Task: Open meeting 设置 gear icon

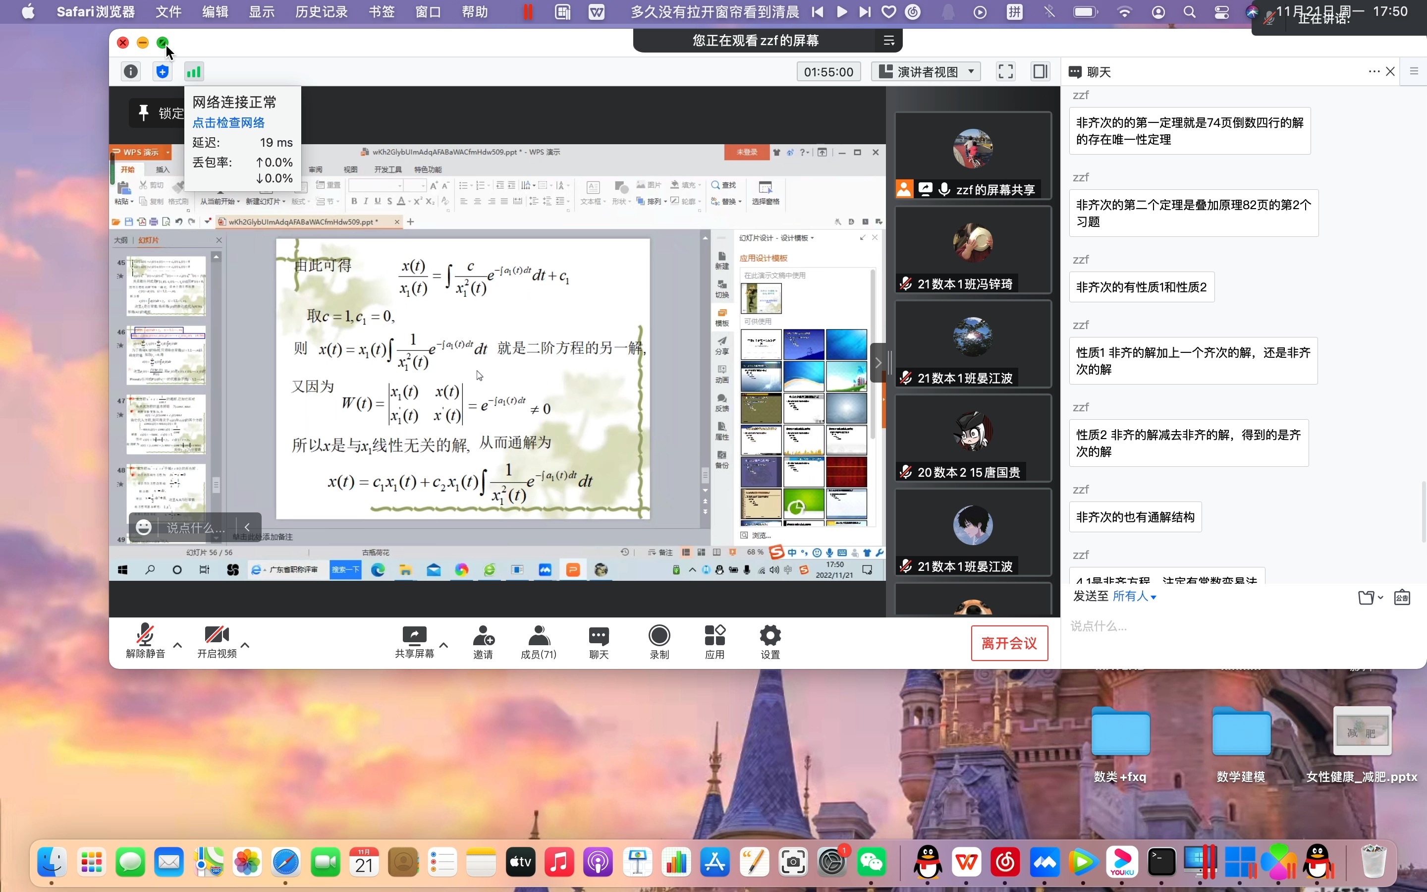Action: (770, 642)
